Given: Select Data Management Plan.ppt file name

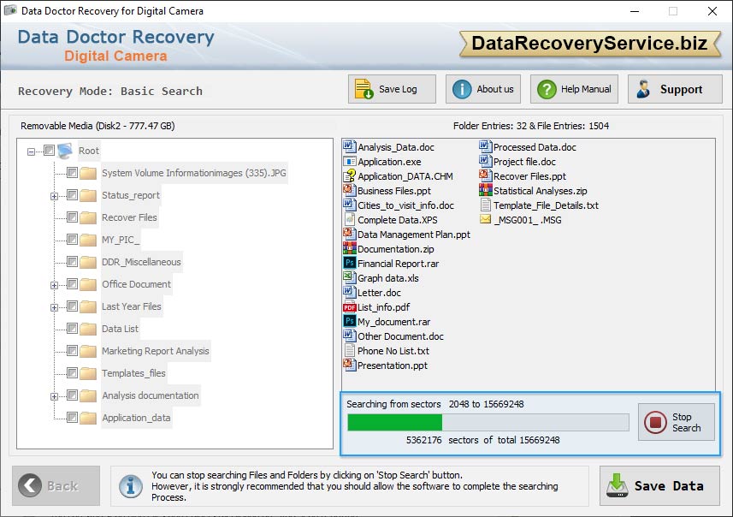Looking at the screenshot, I should pos(414,235).
